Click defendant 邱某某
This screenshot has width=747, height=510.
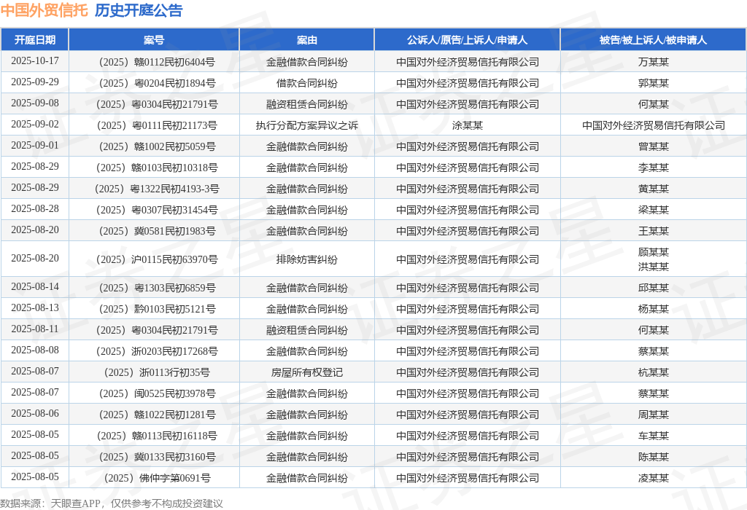(x=653, y=288)
